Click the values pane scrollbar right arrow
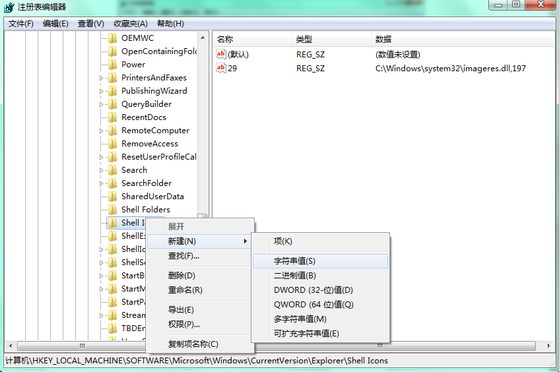 click(x=548, y=346)
